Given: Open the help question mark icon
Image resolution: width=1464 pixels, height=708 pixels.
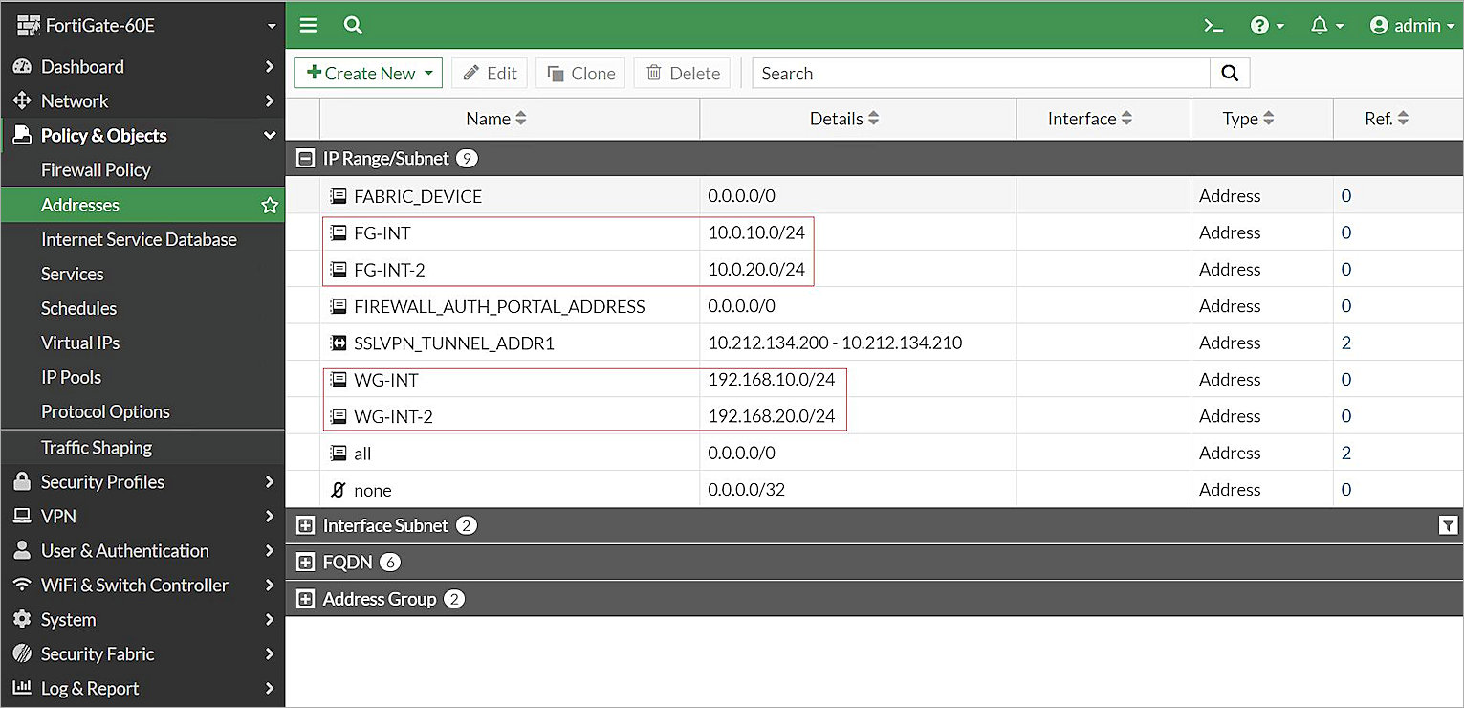Looking at the screenshot, I should (1260, 25).
